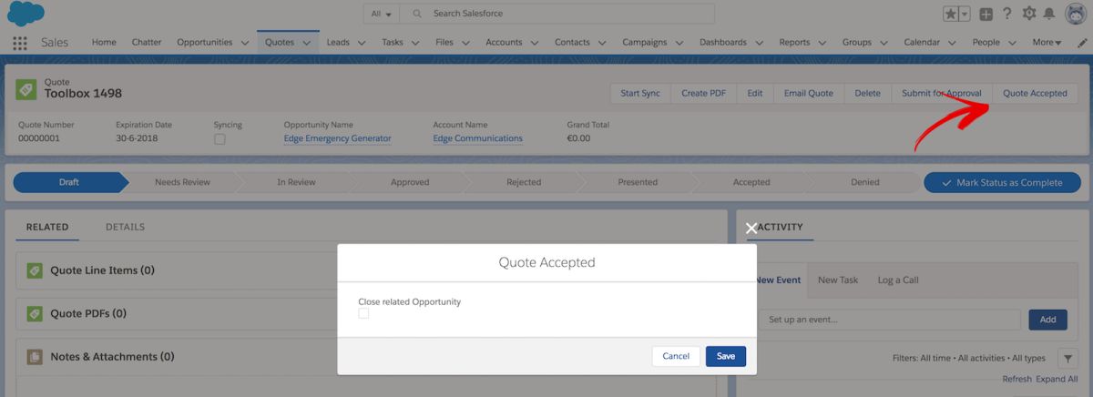This screenshot has width=1093, height=397.
Task: Expand the Tasks tab dropdown chevron
Action: tap(415, 43)
